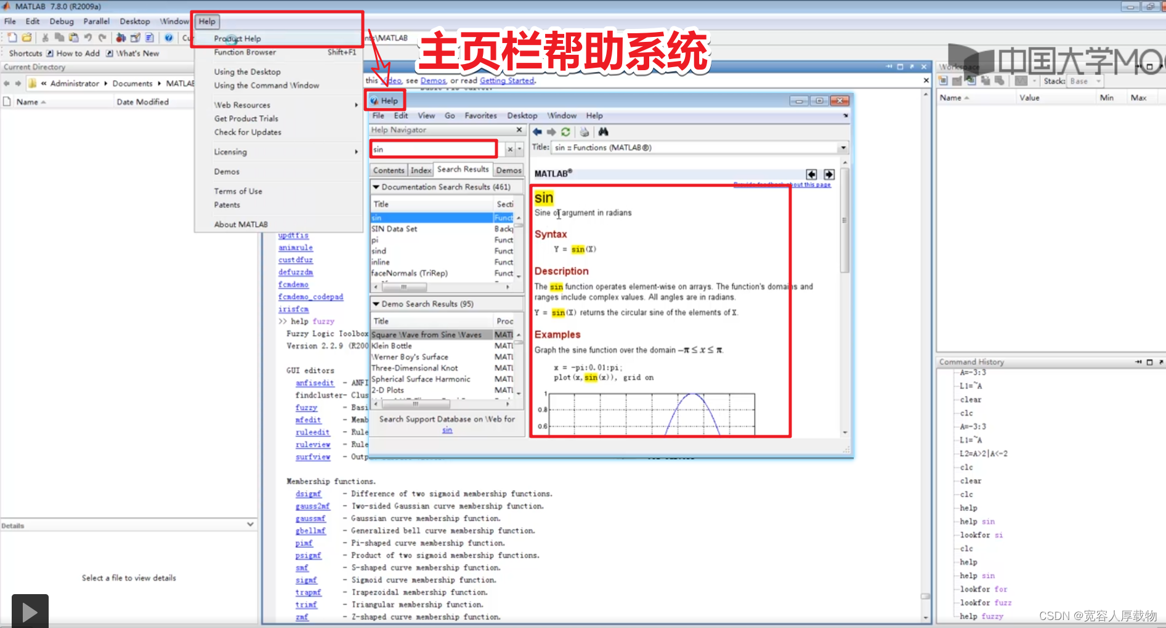The width and height of the screenshot is (1166, 628).
Task: Select the 'SIN Data Set' search result
Action: pos(431,229)
